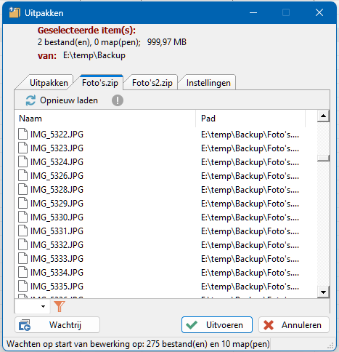
Task: Click scrollbar down arrow
Action: point(323,292)
